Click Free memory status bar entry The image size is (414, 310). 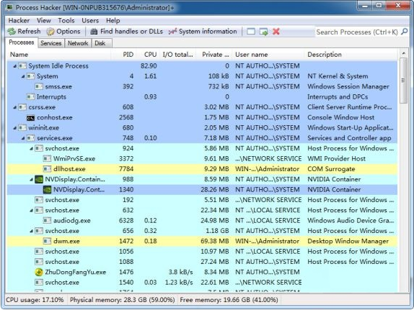click(x=229, y=300)
